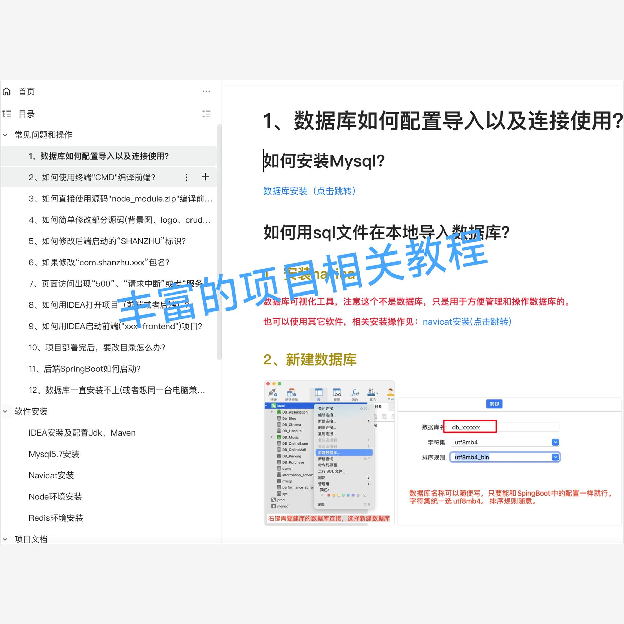Open the vertical dots menu for item 2
This screenshot has width=624, height=624.
186,177
